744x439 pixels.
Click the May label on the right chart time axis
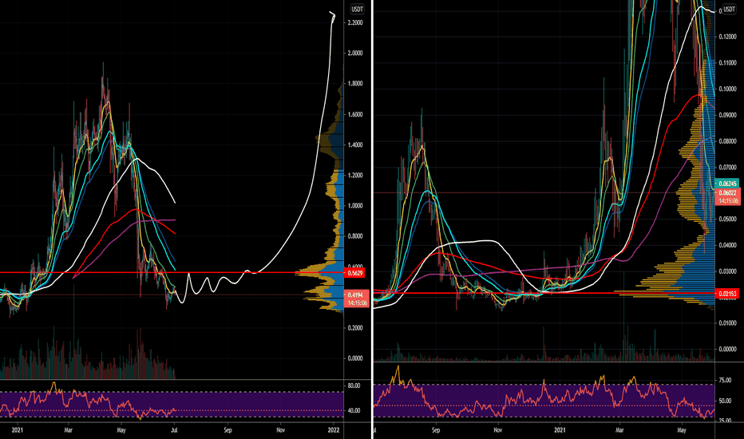pyautogui.click(x=682, y=430)
